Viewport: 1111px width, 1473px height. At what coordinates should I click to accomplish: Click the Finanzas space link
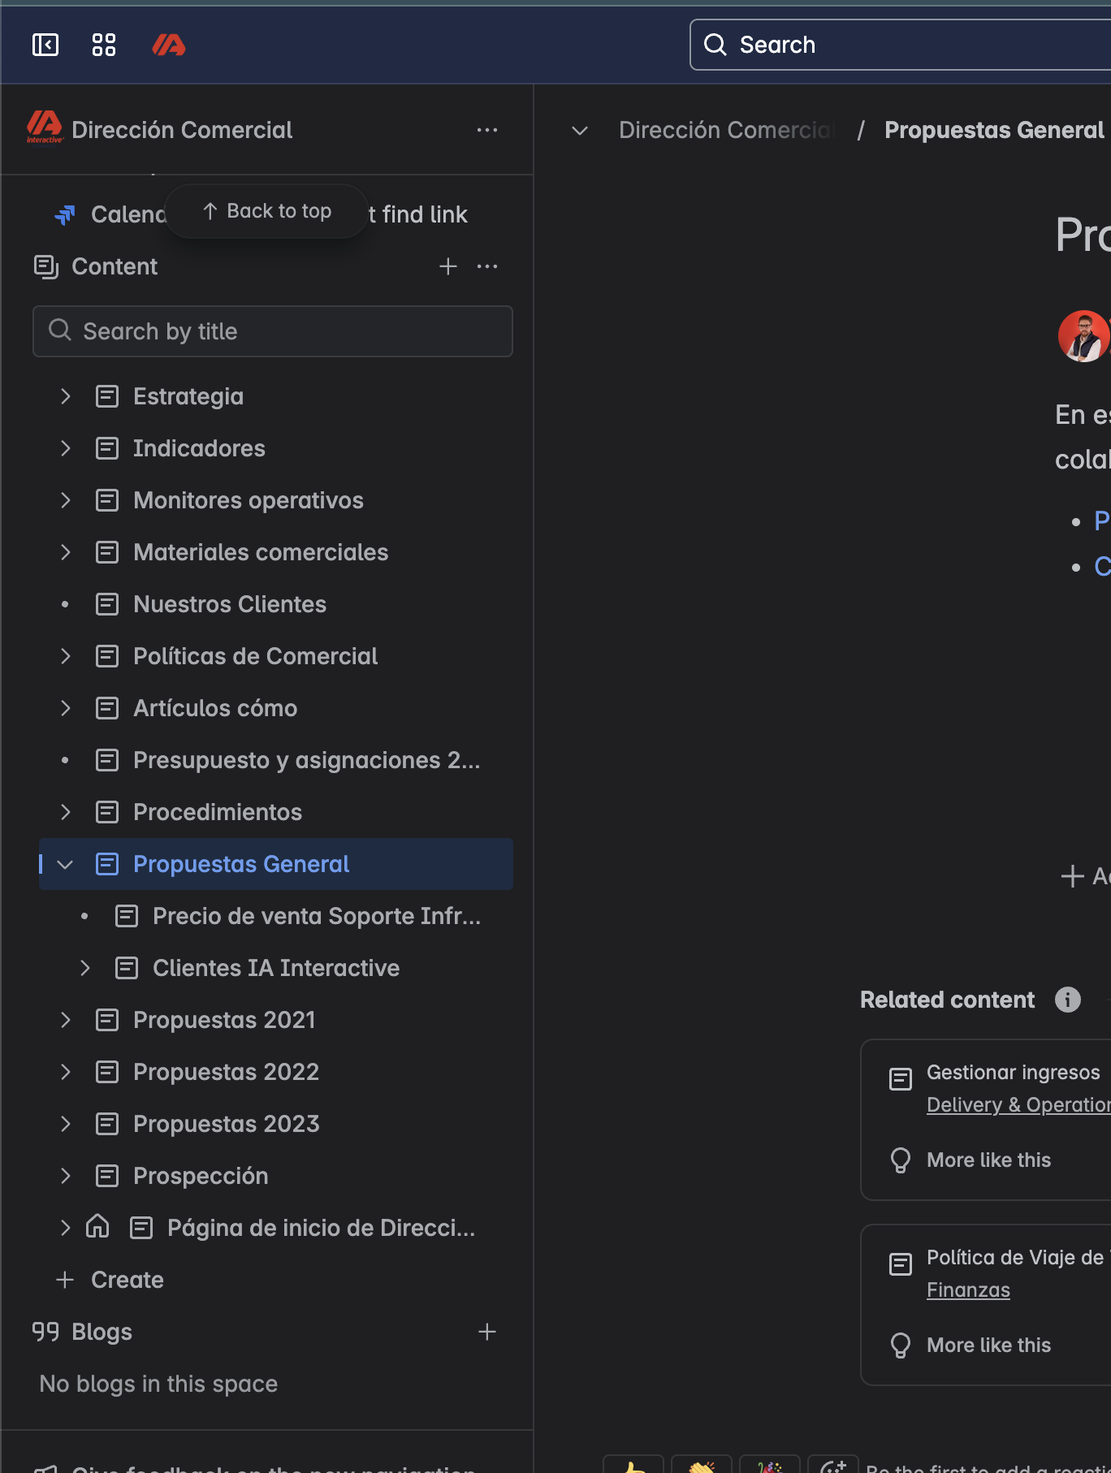pyautogui.click(x=968, y=1290)
